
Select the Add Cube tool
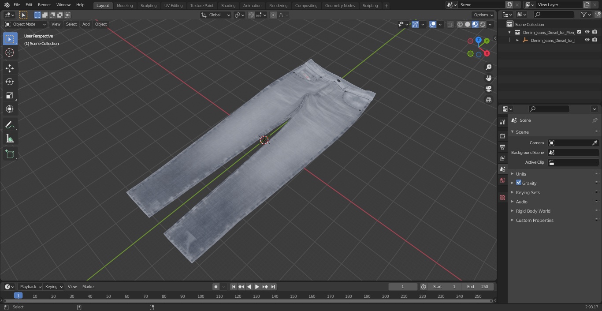coord(10,154)
